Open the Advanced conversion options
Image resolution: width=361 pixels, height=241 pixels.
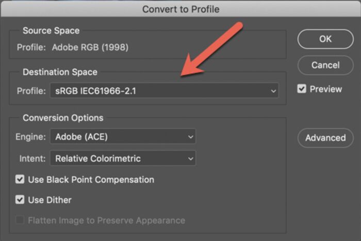point(325,138)
